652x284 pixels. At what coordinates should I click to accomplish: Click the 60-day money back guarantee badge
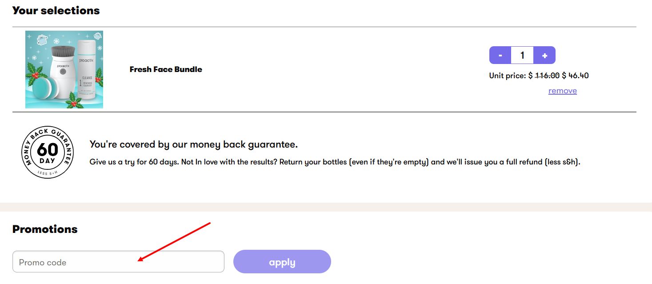click(48, 152)
